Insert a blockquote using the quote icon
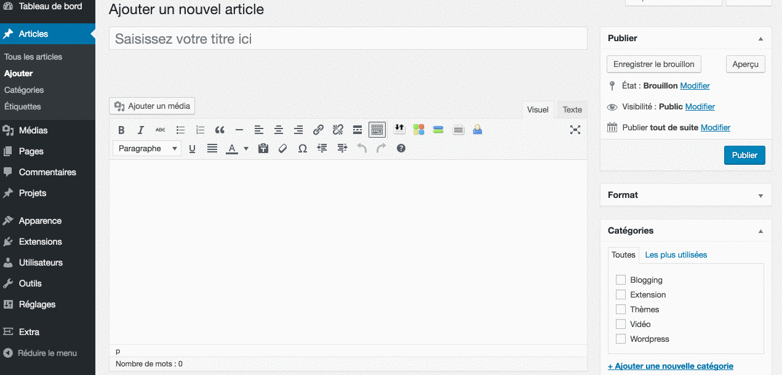 tap(220, 130)
